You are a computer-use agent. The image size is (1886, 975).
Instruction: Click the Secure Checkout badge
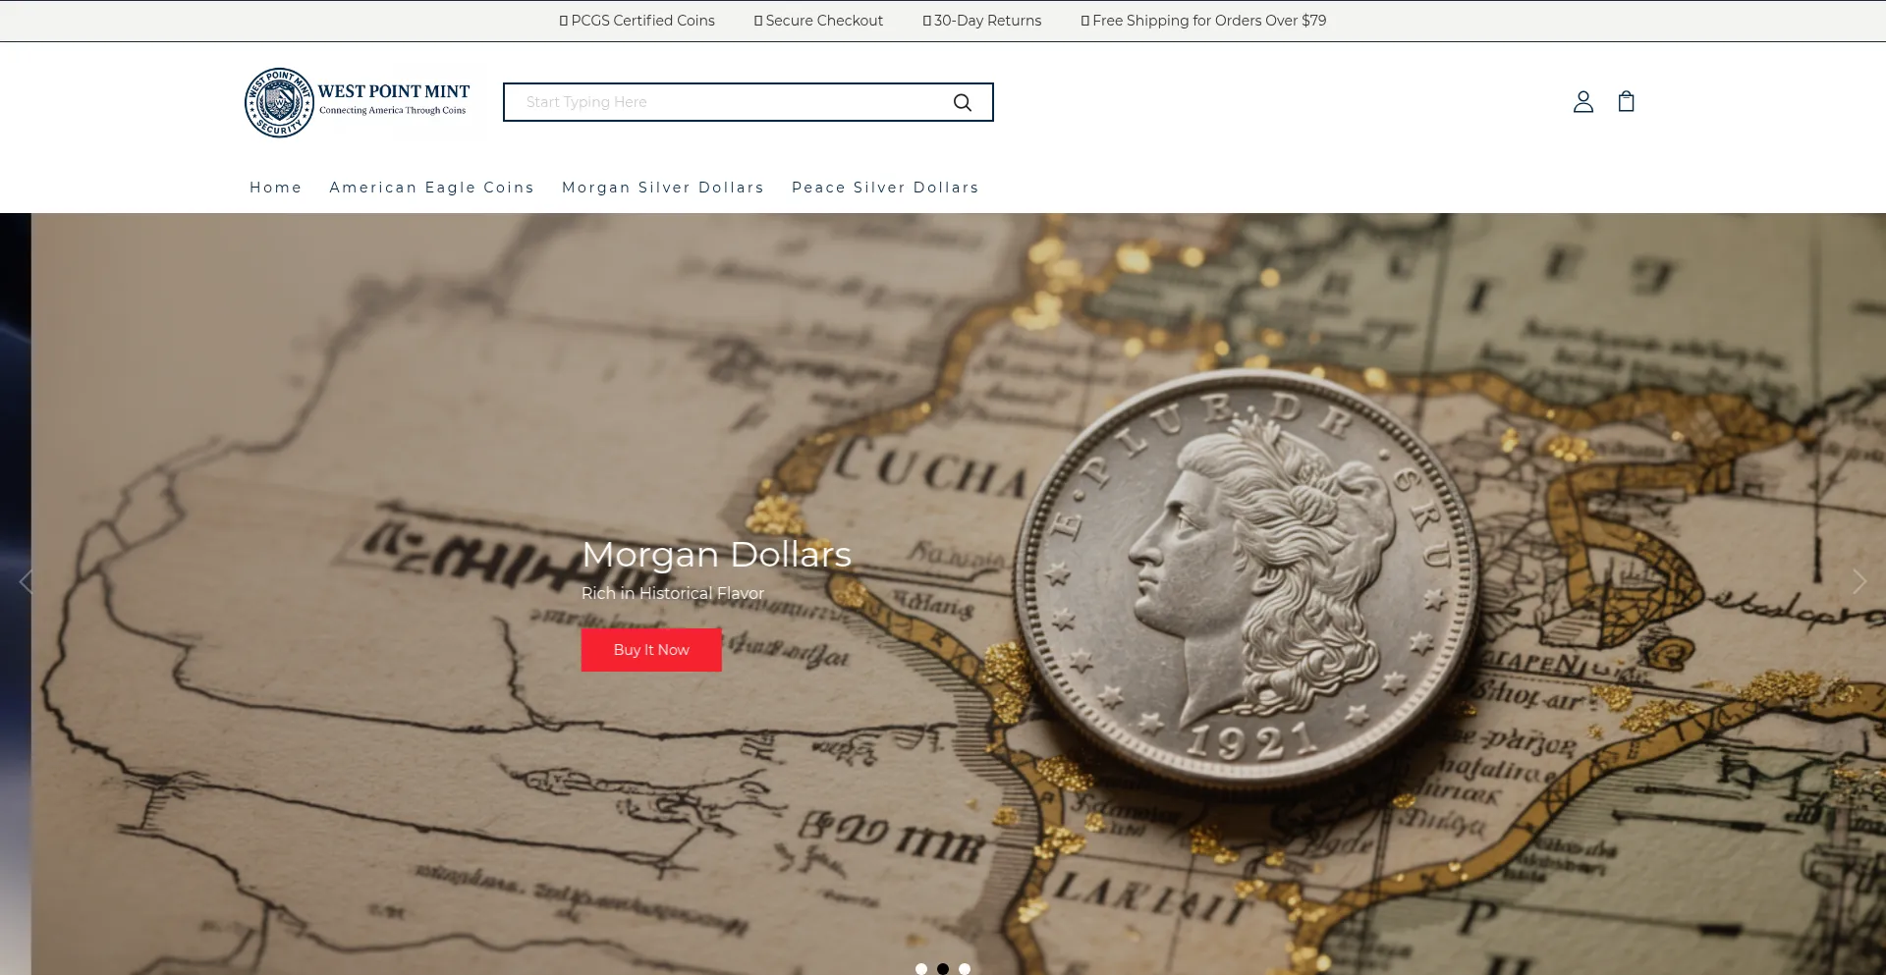point(818,21)
